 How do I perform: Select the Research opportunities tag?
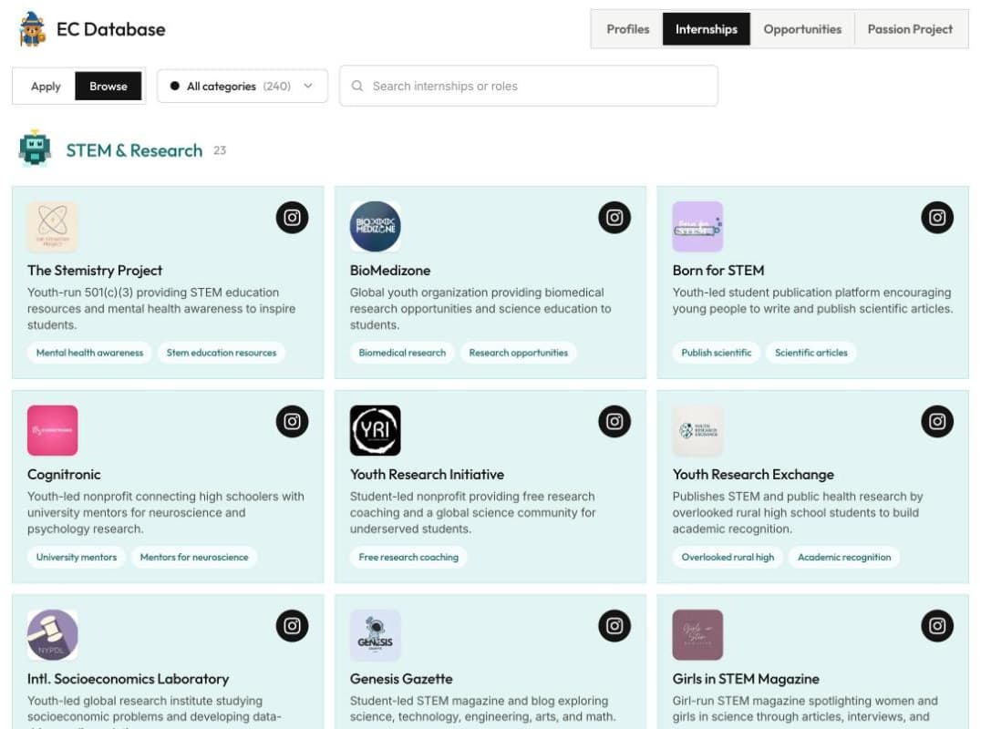tap(518, 353)
